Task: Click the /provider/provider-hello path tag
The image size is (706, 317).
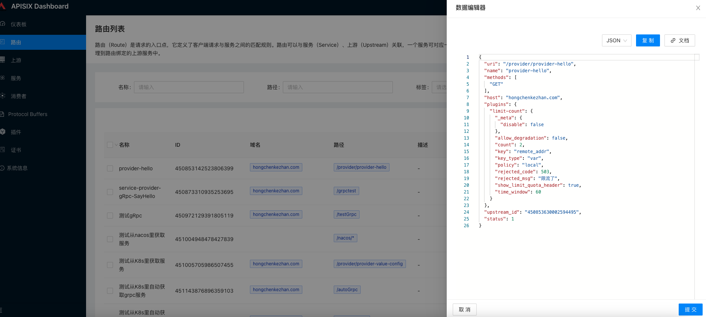Action: pyautogui.click(x=361, y=167)
